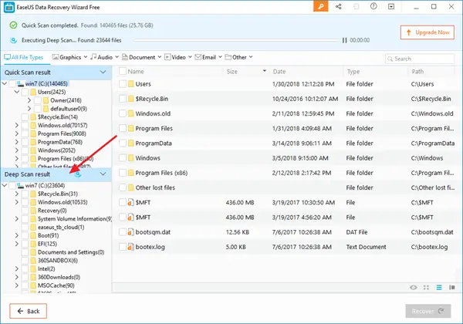Expand the Windows.old(70157) tree node

(x=17, y=126)
